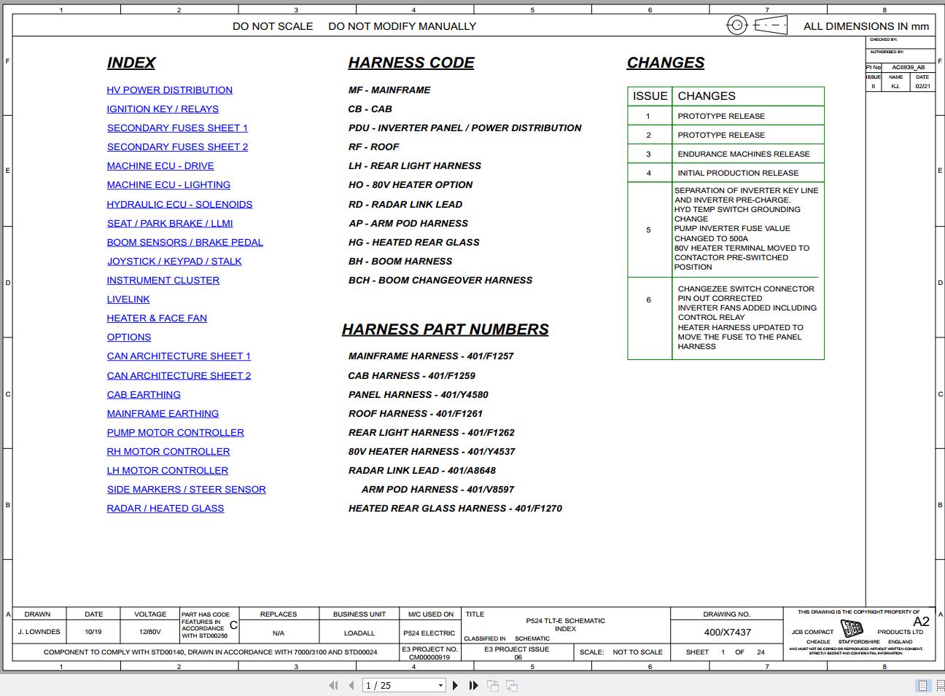Click drawing number 400/X7437
The width and height of the screenshot is (945, 696).
[x=727, y=632]
